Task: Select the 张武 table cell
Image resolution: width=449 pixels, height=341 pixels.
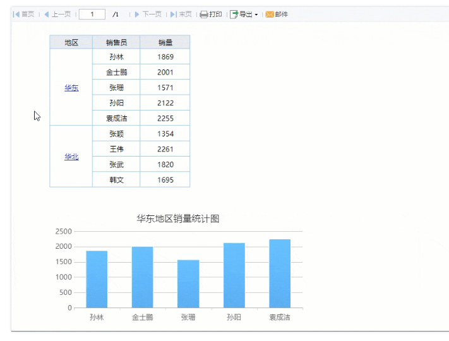Action: (116, 165)
